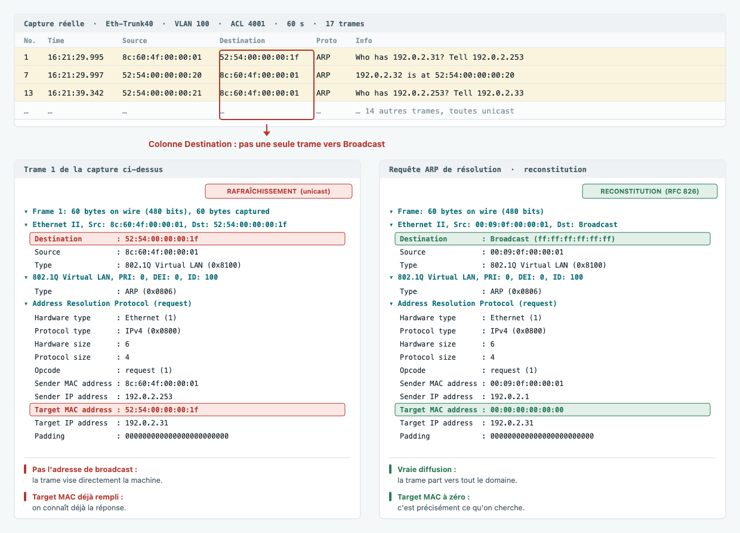
Task: Sort by the 'Destination' column header
Action: (242, 41)
